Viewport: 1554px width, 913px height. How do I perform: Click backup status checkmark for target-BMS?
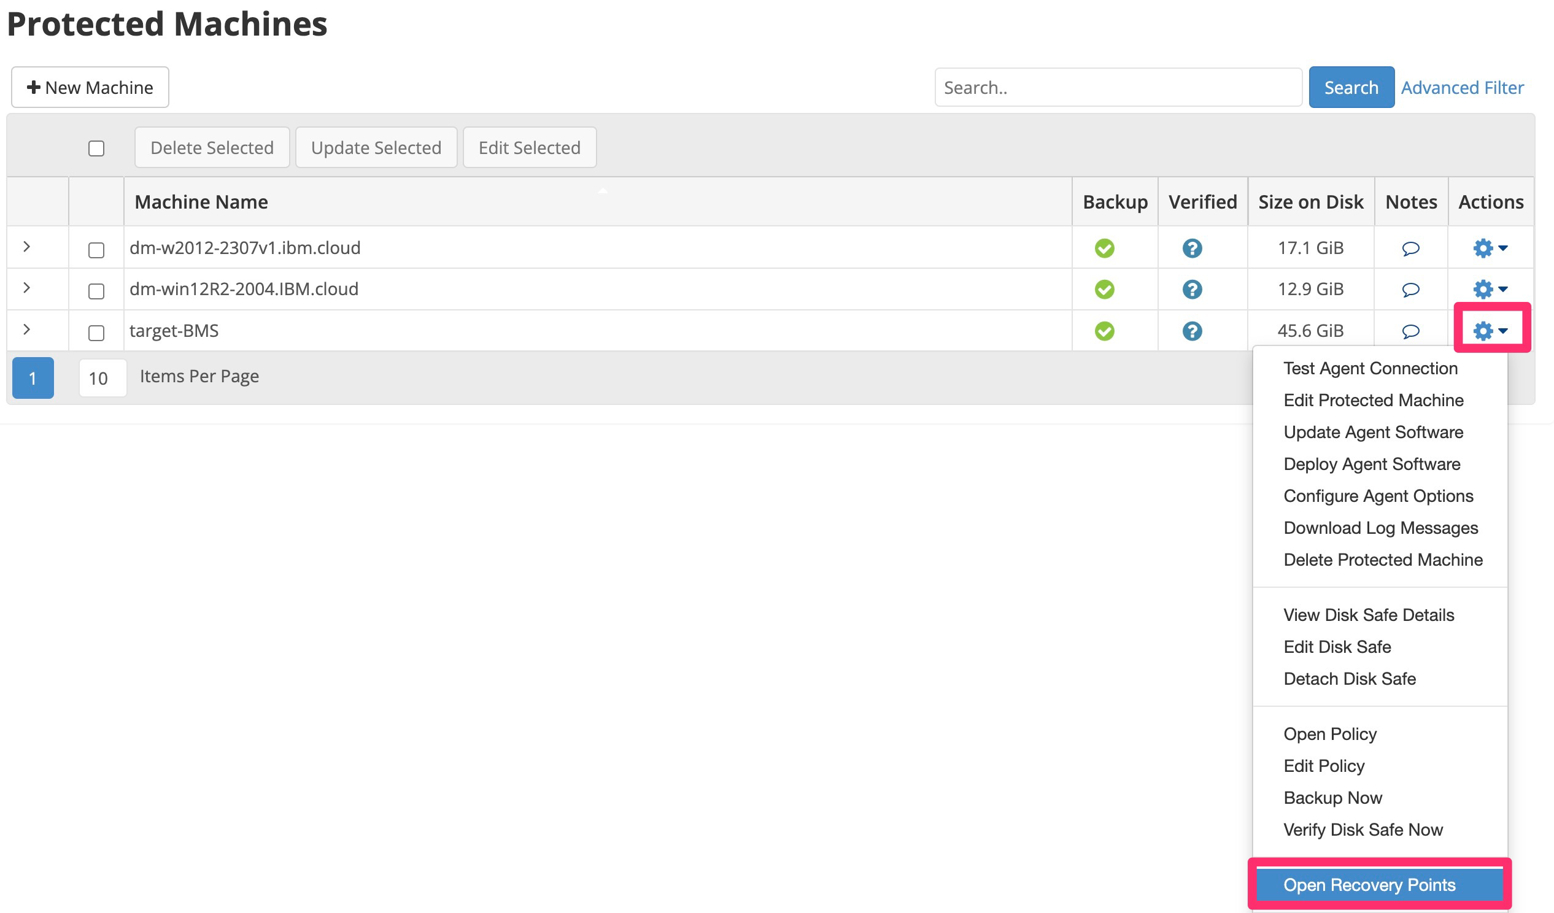click(1105, 331)
